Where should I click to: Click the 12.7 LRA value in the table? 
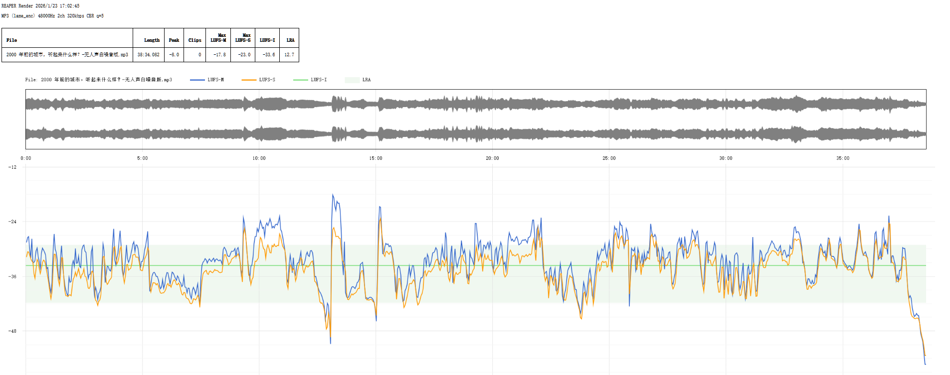click(x=289, y=55)
